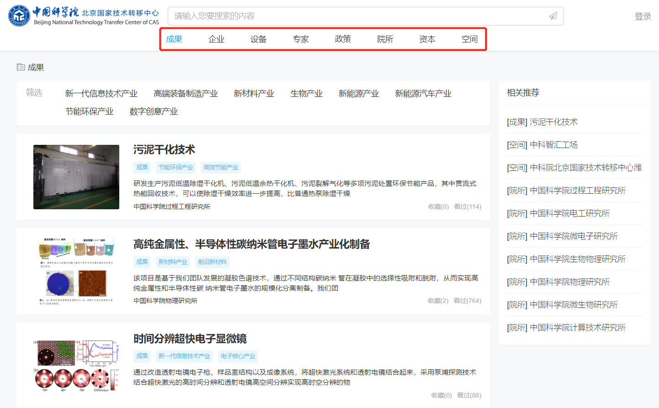
Task: Open recommended [成果] 污泥干化技术
Action: [x=542, y=122]
